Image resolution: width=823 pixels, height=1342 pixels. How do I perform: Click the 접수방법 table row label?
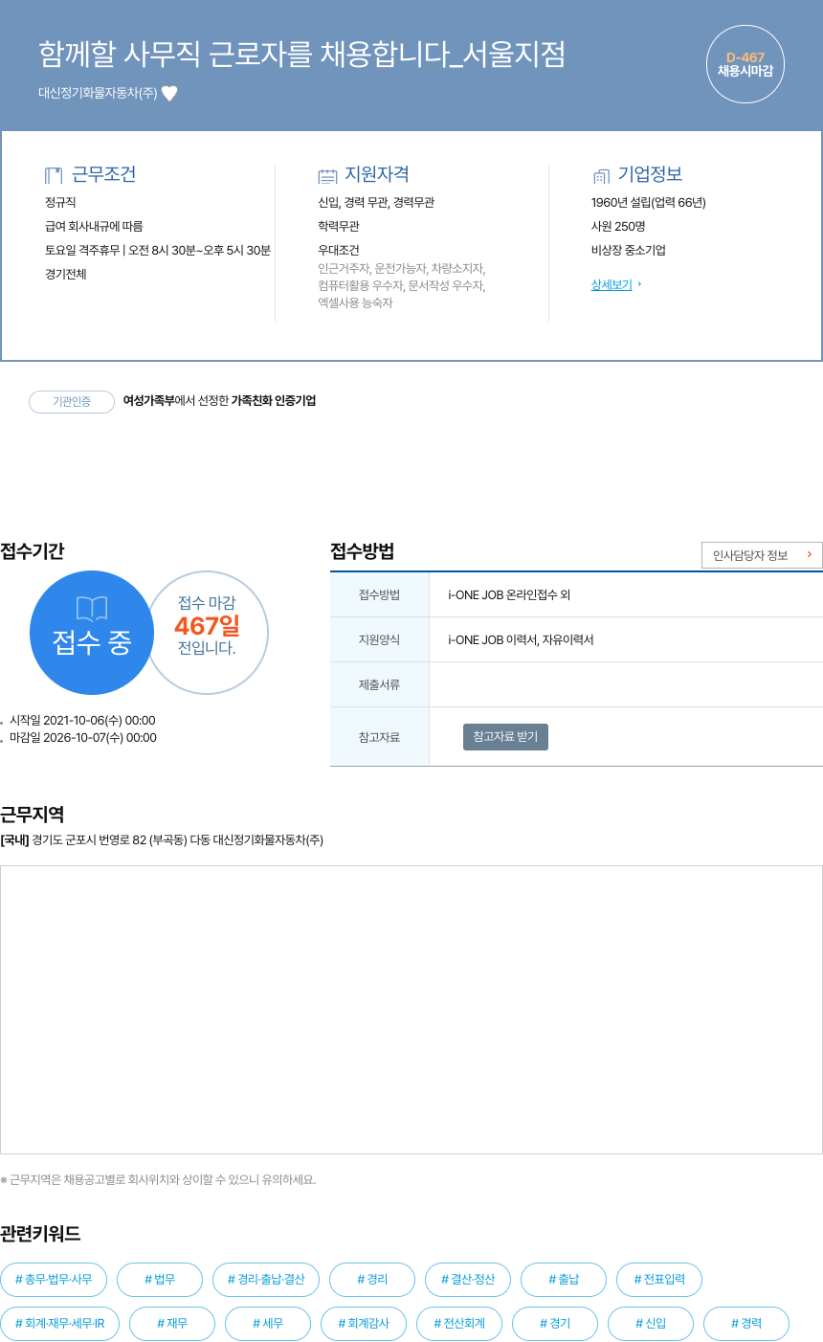click(x=379, y=594)
